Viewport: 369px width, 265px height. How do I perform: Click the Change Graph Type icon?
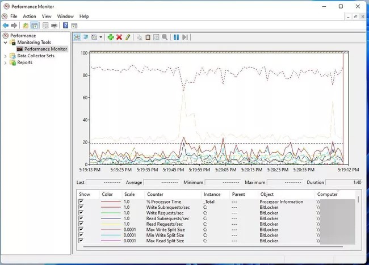pyautogui.click(x=94, y=37)
